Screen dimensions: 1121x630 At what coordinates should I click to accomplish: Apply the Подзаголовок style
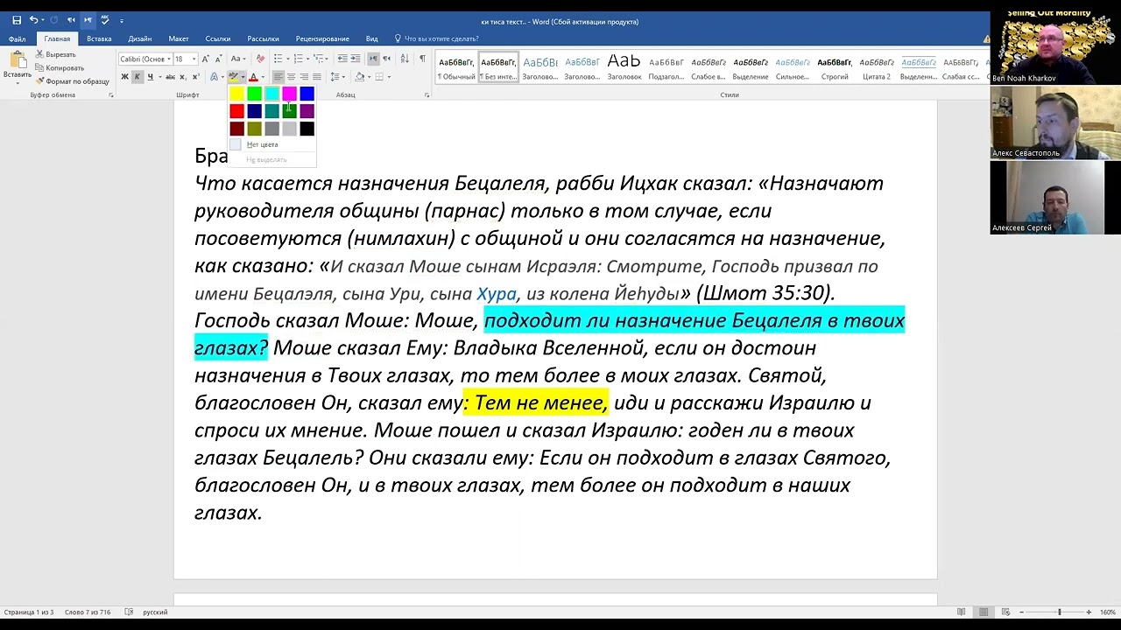coord(666,67)
